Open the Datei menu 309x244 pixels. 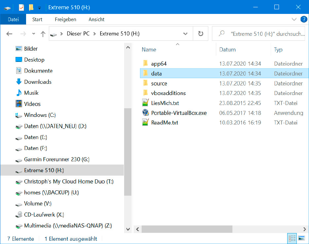pos(13,19)
